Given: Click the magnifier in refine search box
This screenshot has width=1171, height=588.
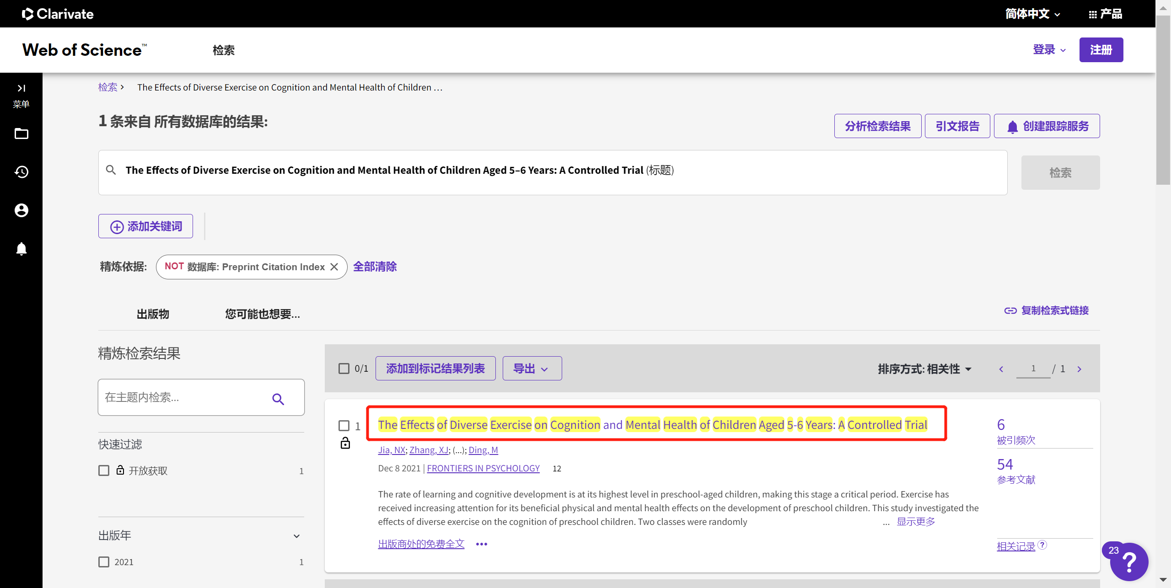Looking at the screenshot, I should click(x=278, y=399).
